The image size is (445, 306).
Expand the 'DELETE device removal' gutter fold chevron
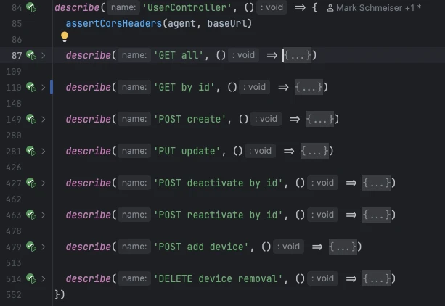(x=44, y=278)
